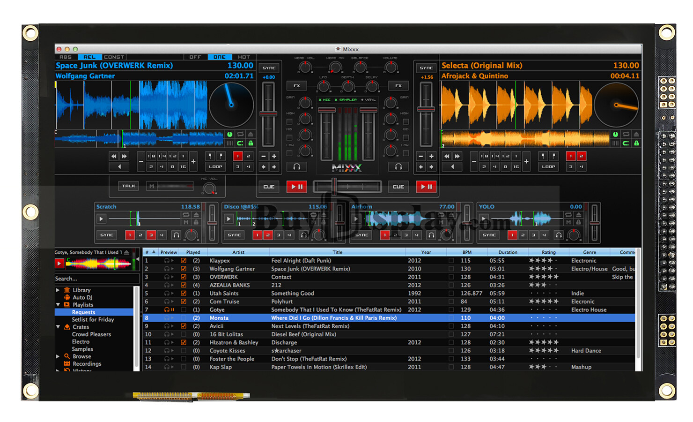This screenshot has height=422, width=693.
Task: Set loop-out marker on the Selecta deck
Action: coord(553,156)
